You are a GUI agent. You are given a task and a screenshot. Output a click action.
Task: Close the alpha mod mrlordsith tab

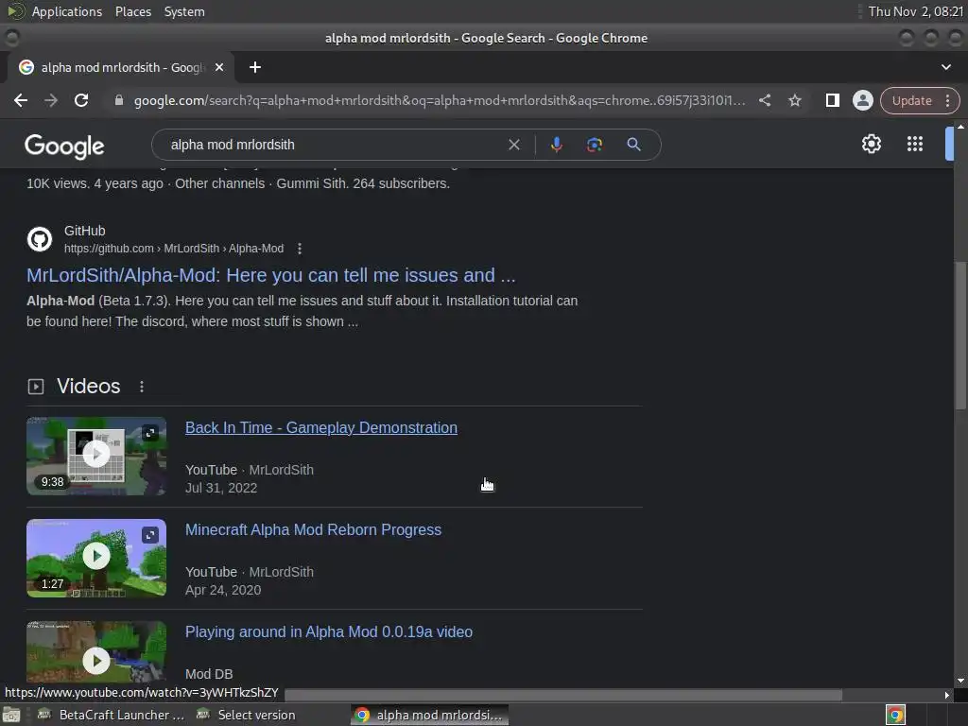[x=219, y=67]
